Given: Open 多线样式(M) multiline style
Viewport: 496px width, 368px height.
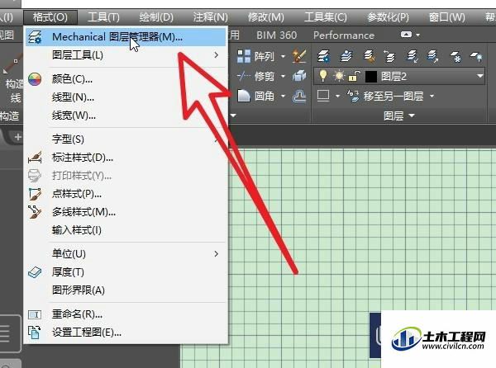Looking at the screenshot, I should [x=126, y=212].
